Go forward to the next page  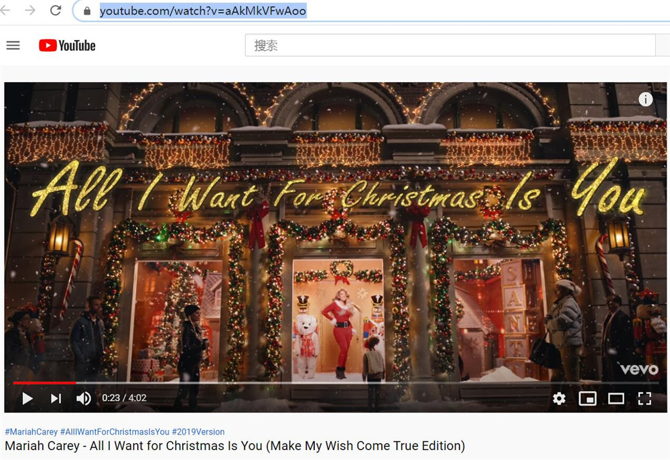point(30,10)
